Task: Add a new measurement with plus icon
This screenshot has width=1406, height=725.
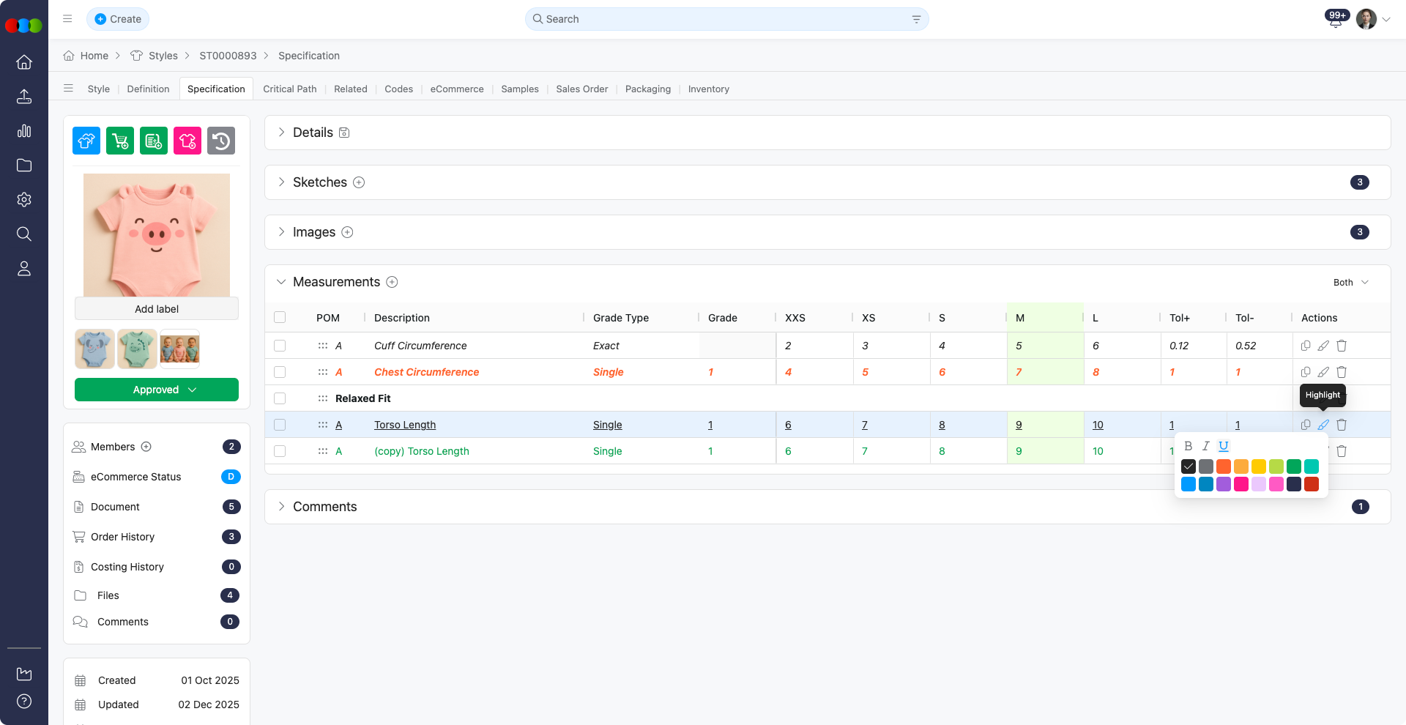Action: pyautogui.click(x=392, y=282)
